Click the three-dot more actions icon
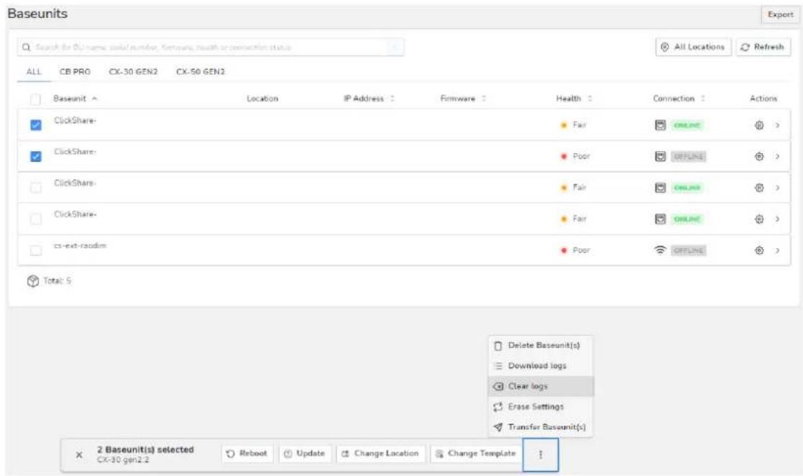 tap(541, 454)
